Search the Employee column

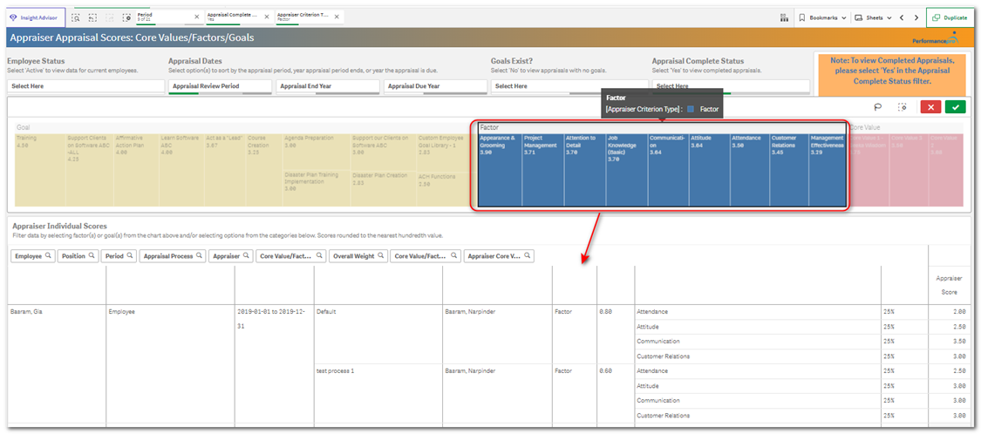pyautogui.click(x=33, y=255)
